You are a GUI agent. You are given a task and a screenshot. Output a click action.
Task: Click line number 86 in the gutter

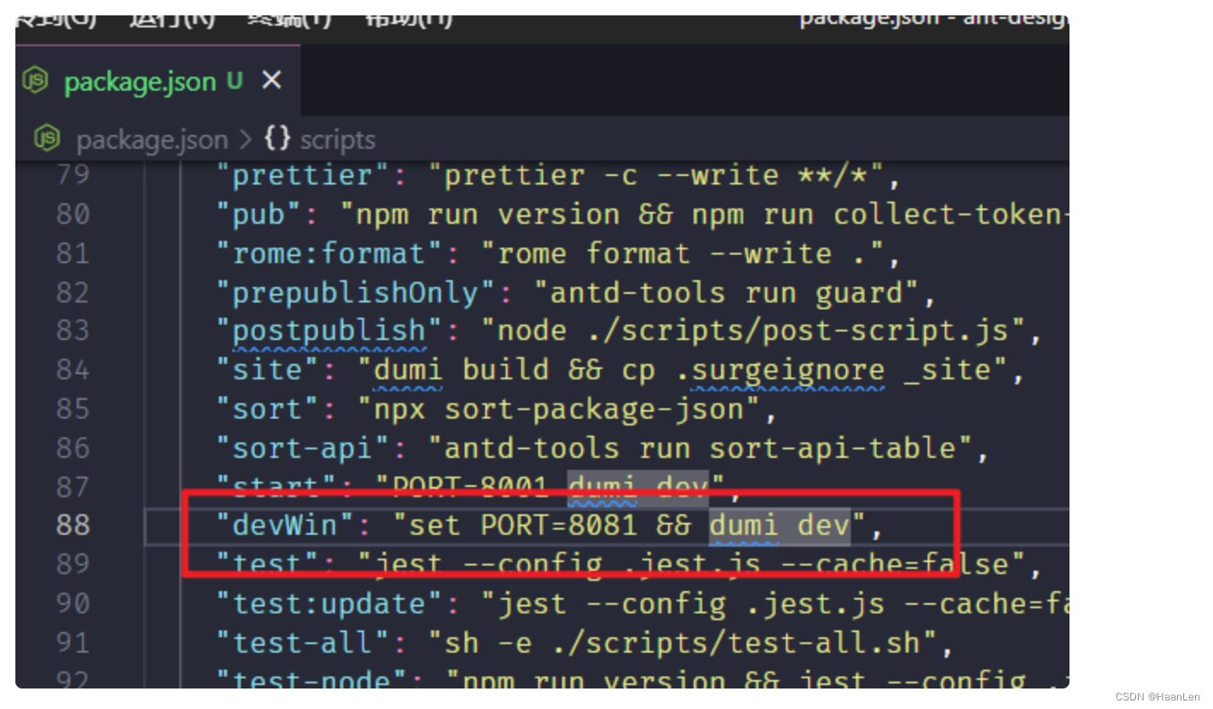tap(73, 448)
